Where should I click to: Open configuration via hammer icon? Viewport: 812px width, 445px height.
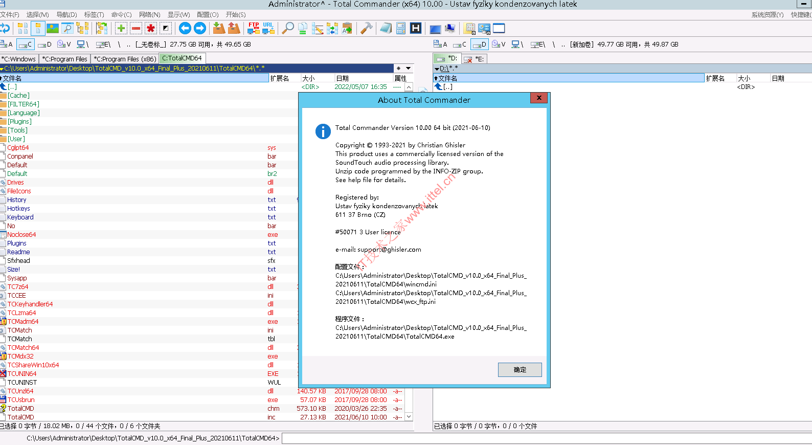[366, 28]
